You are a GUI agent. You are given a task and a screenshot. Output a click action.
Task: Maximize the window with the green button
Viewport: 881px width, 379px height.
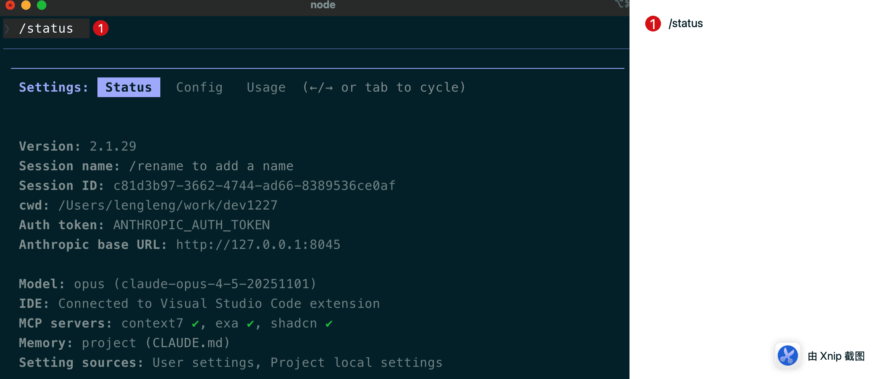tap(42, 5)
